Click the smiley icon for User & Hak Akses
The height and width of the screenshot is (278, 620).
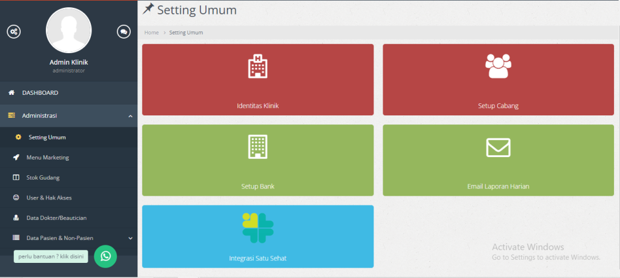tap(16, 198)
